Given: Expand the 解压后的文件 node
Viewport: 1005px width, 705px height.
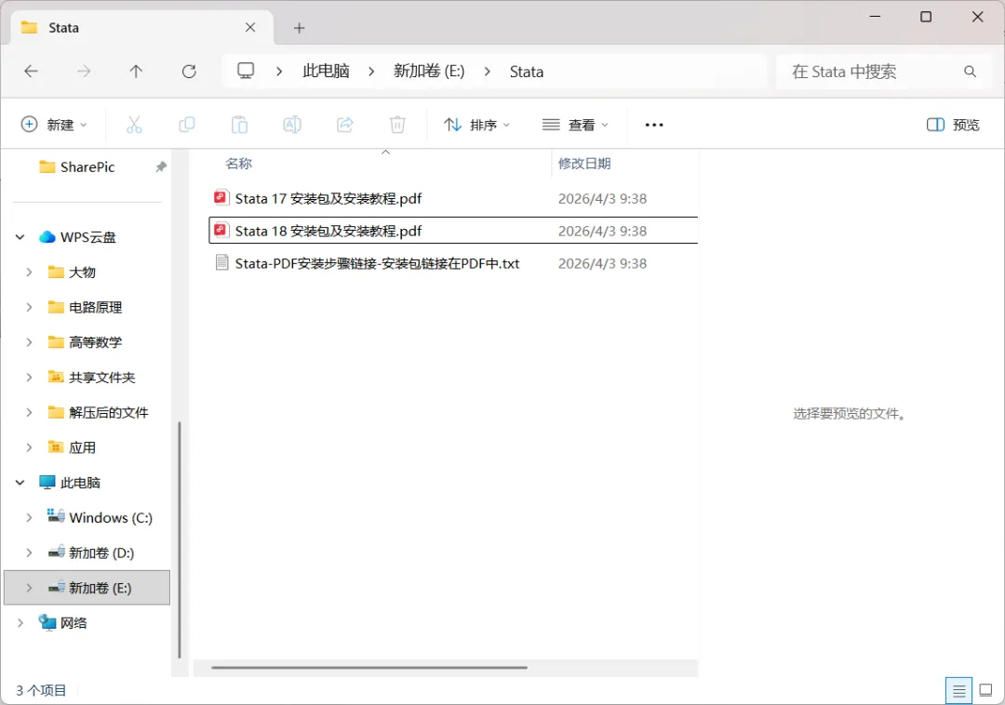Looking at the screenshot, I should (29, 412).
